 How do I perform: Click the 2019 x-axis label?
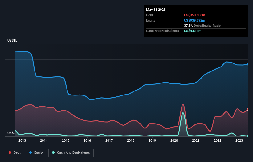(x=152, y=140)
